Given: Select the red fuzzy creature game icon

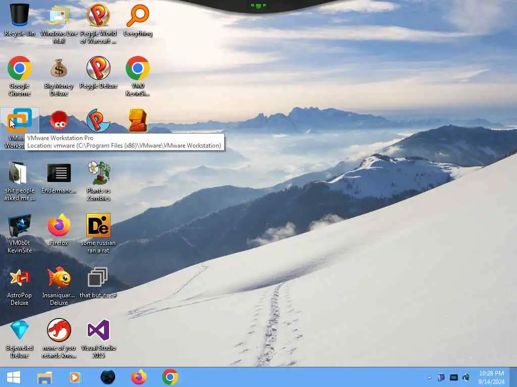Looking at the screenshot, I should pos(59,120).
